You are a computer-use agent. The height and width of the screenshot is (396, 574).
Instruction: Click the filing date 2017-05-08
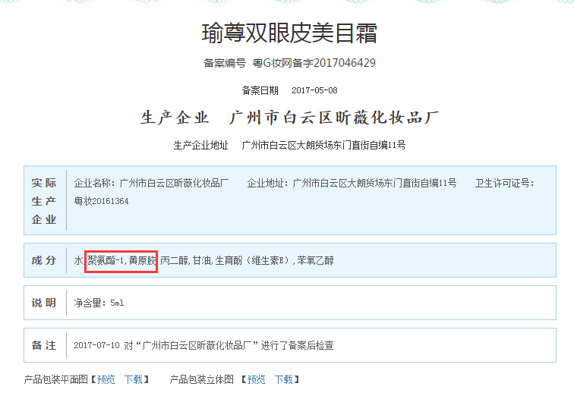(x=314, y=90)
